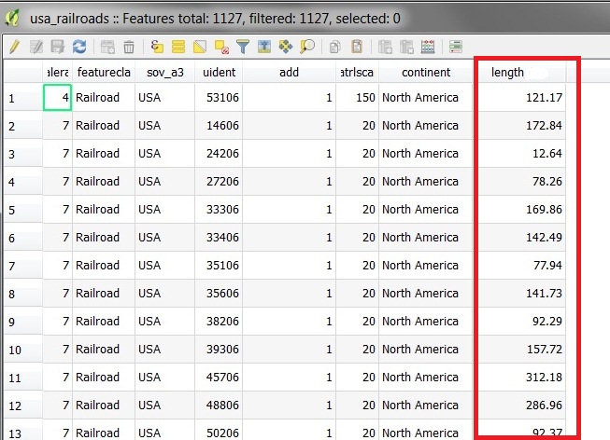Click the highlighted cell with value 4

[58, 98]
